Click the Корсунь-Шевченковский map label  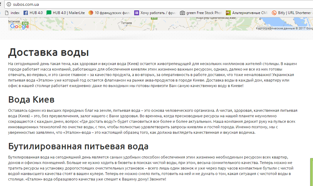point(216,18)
